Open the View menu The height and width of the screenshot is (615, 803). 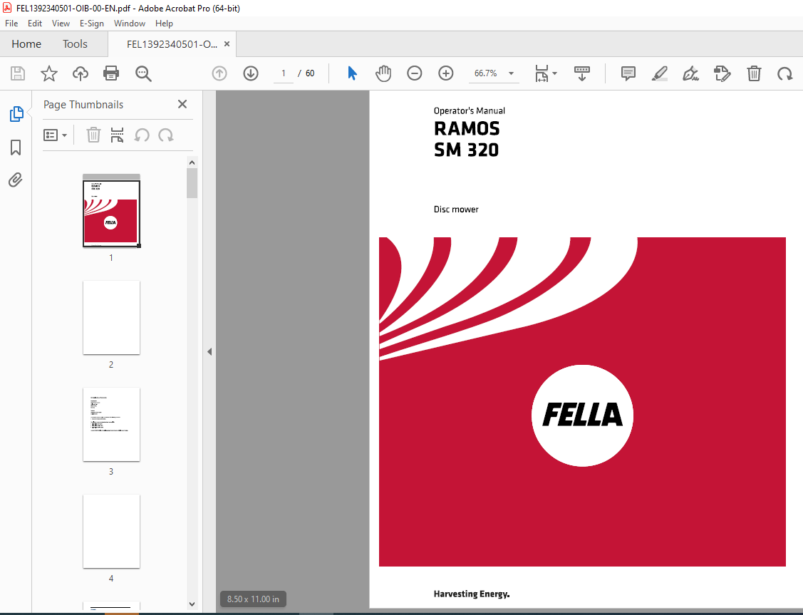pos(61,24)
